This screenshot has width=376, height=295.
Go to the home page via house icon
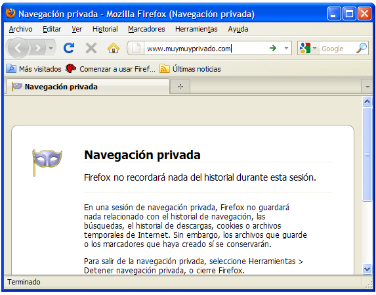coord(114,48)
